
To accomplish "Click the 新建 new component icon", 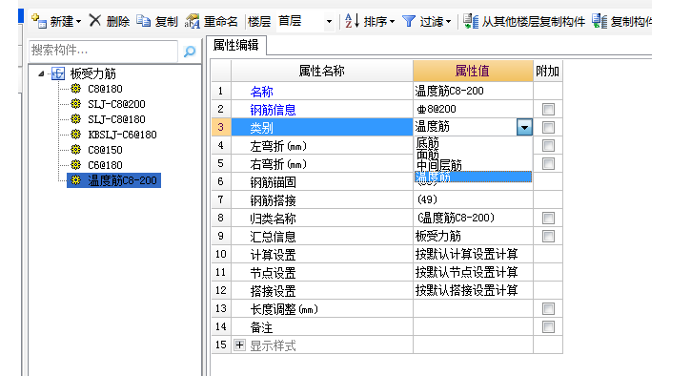I will point(39,21).
